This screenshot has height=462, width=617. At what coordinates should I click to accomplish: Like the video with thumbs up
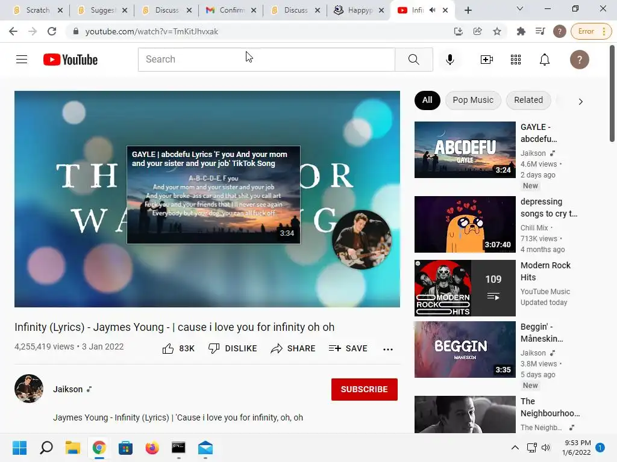pyautogui.click(x=178, y=348)
